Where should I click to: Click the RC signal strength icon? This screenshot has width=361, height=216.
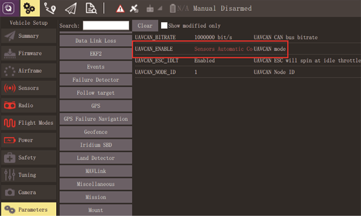(x=154, y=9)
